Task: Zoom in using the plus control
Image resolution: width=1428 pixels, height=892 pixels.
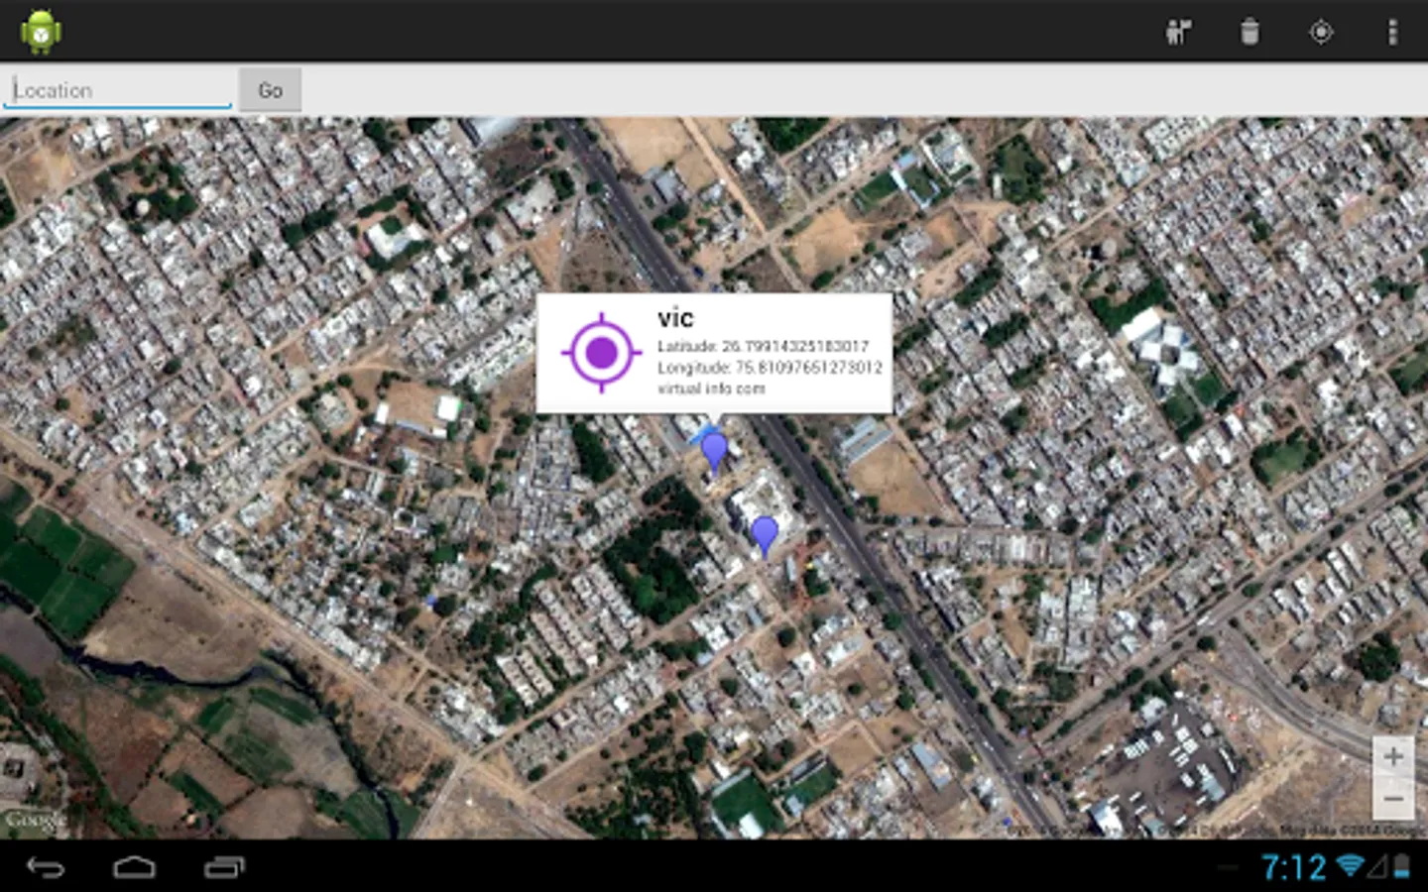Action: tap(1394, 758)
